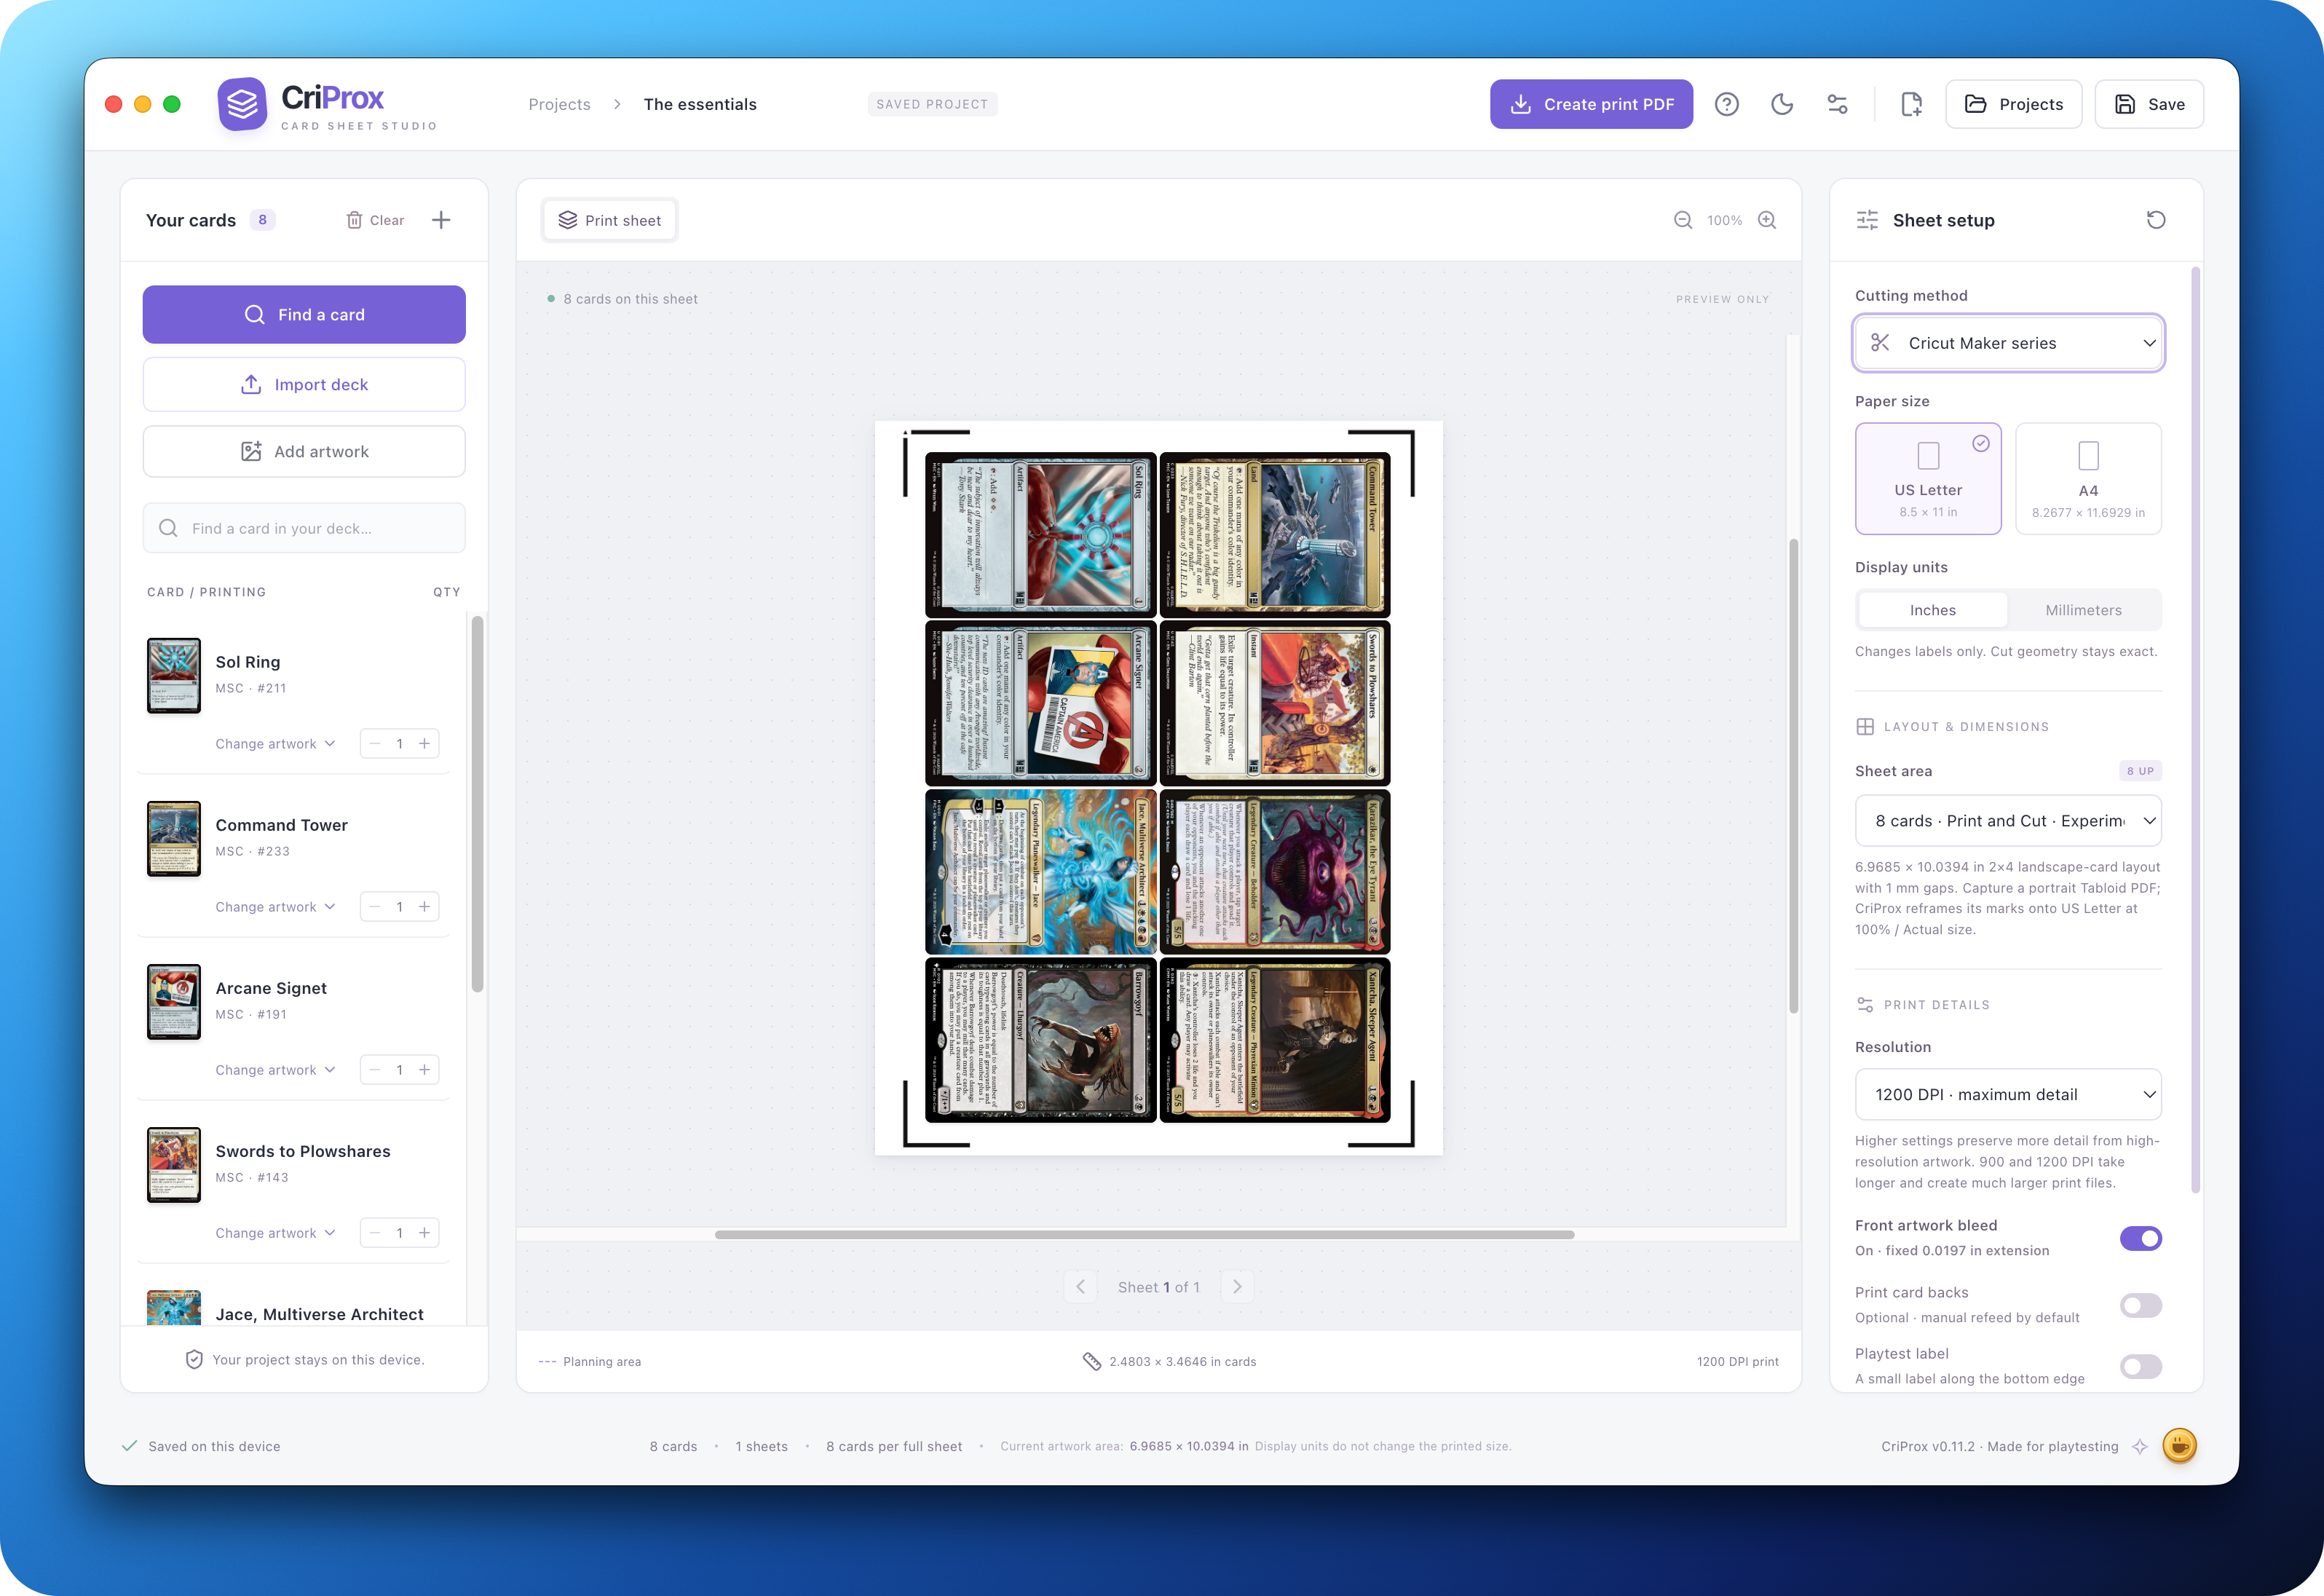Decrease Command Tower quantity with minus
The height and width of the screenshot is (1596, 2324).
[x=375, y=906]
